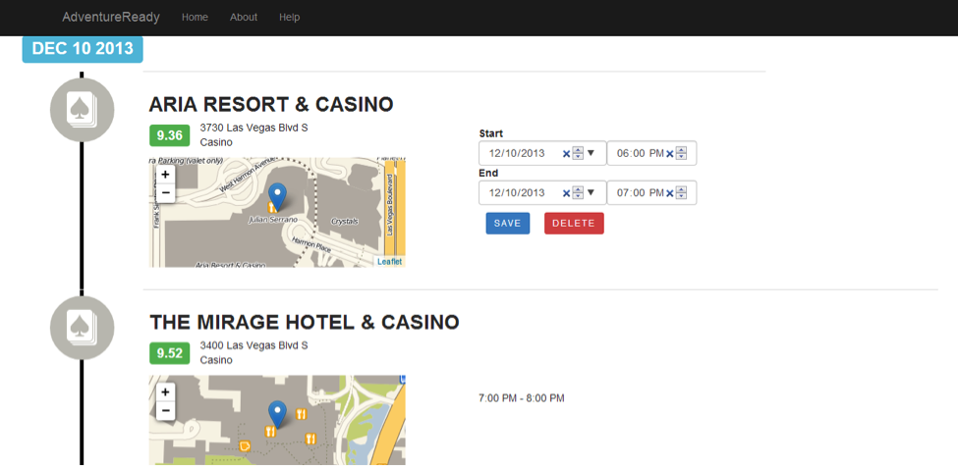Zoom in on the Aria Resort map
The width and height of the screenshot is (958, 466).
point(166,175)
